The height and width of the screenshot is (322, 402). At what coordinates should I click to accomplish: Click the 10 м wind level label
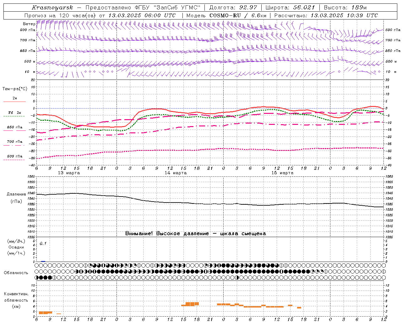coord(30,72)
